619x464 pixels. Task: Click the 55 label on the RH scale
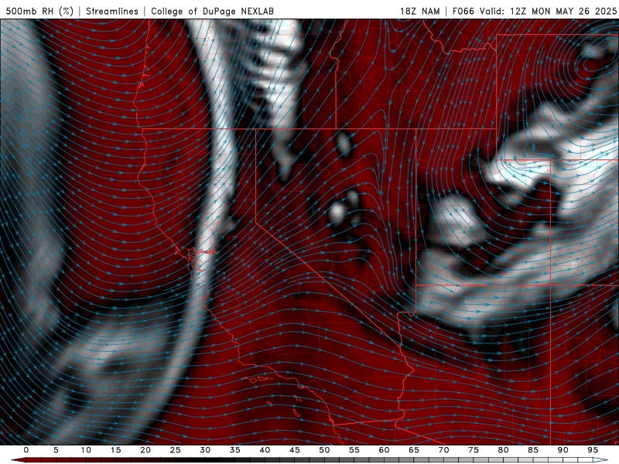(x=354, y=450)
